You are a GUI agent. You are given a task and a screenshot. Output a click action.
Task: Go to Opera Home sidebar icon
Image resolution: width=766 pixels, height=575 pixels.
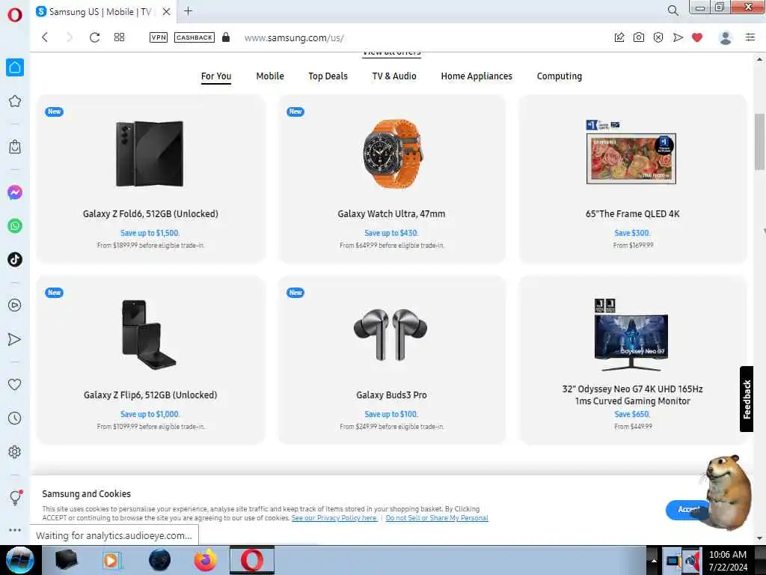coord(15,67)
